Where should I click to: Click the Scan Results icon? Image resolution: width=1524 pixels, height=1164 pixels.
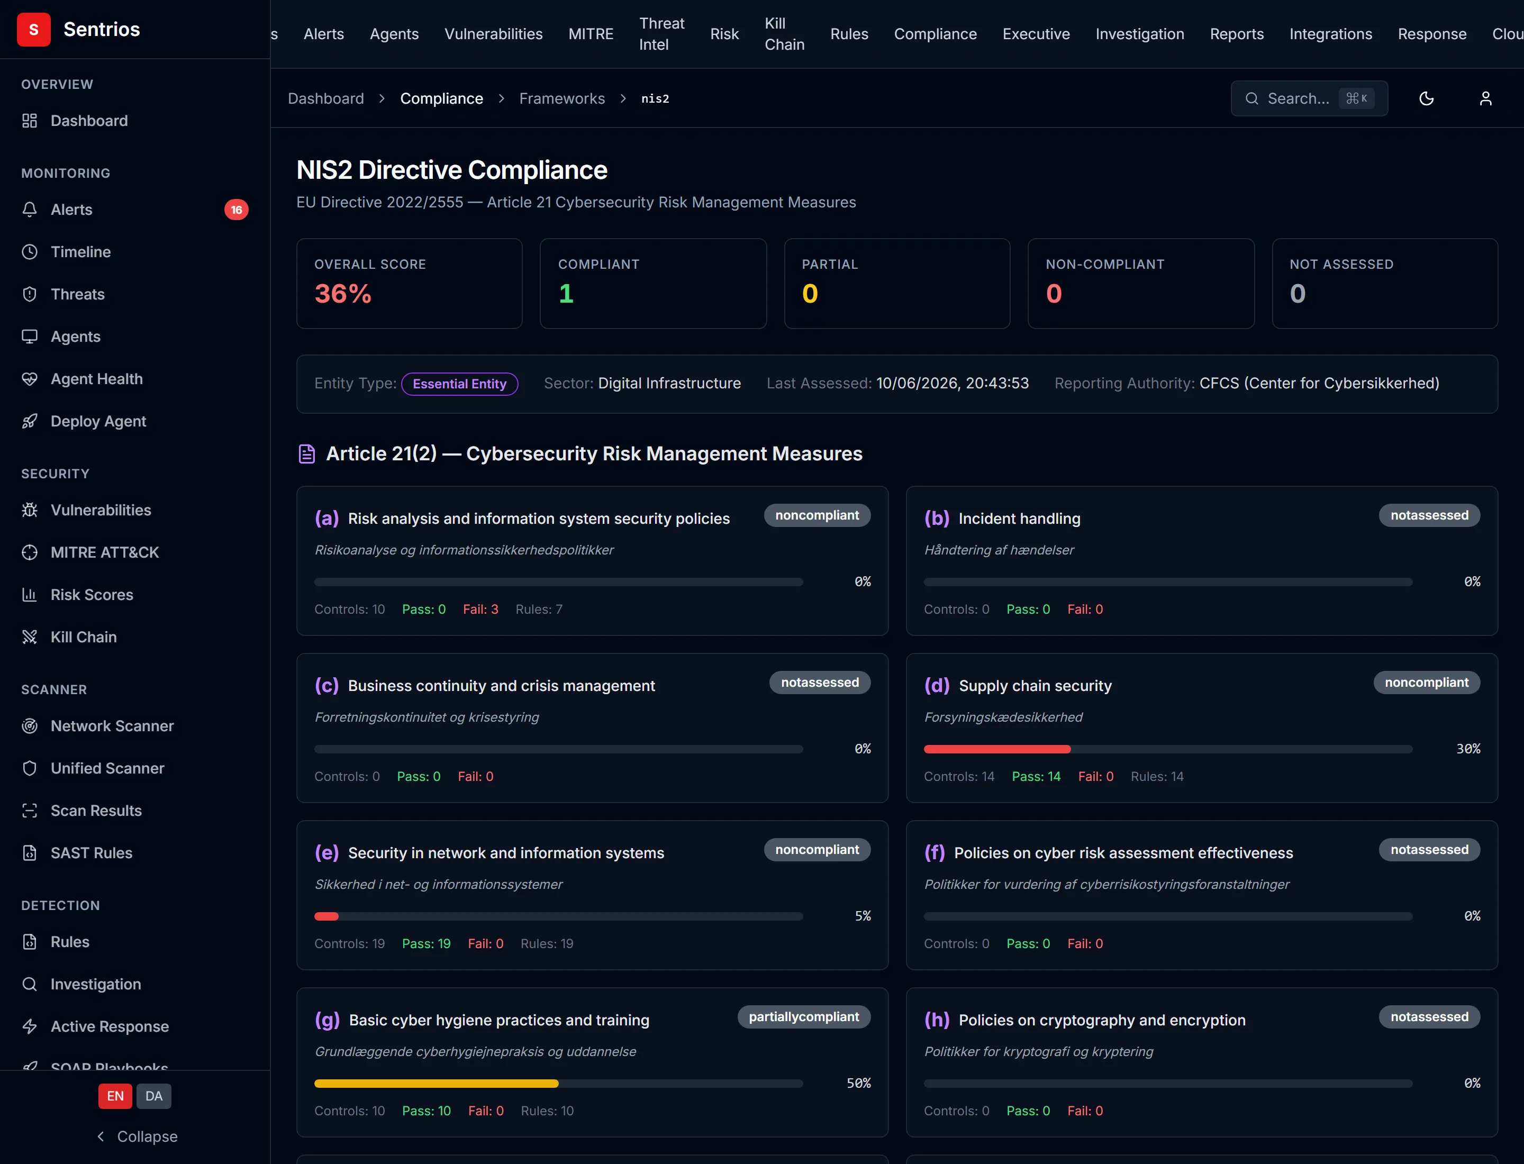[x=29, y=810]
